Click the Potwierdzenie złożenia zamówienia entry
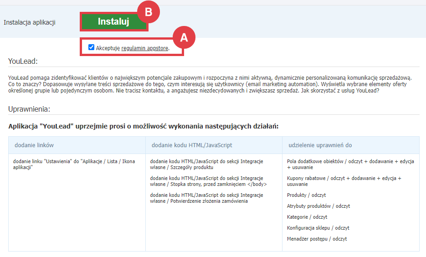This screenshot has width=426, height=257. pyautogui.click(x=206, y=198)
